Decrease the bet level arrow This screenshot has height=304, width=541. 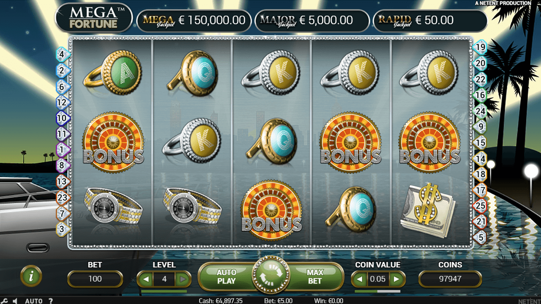[146, 279]
